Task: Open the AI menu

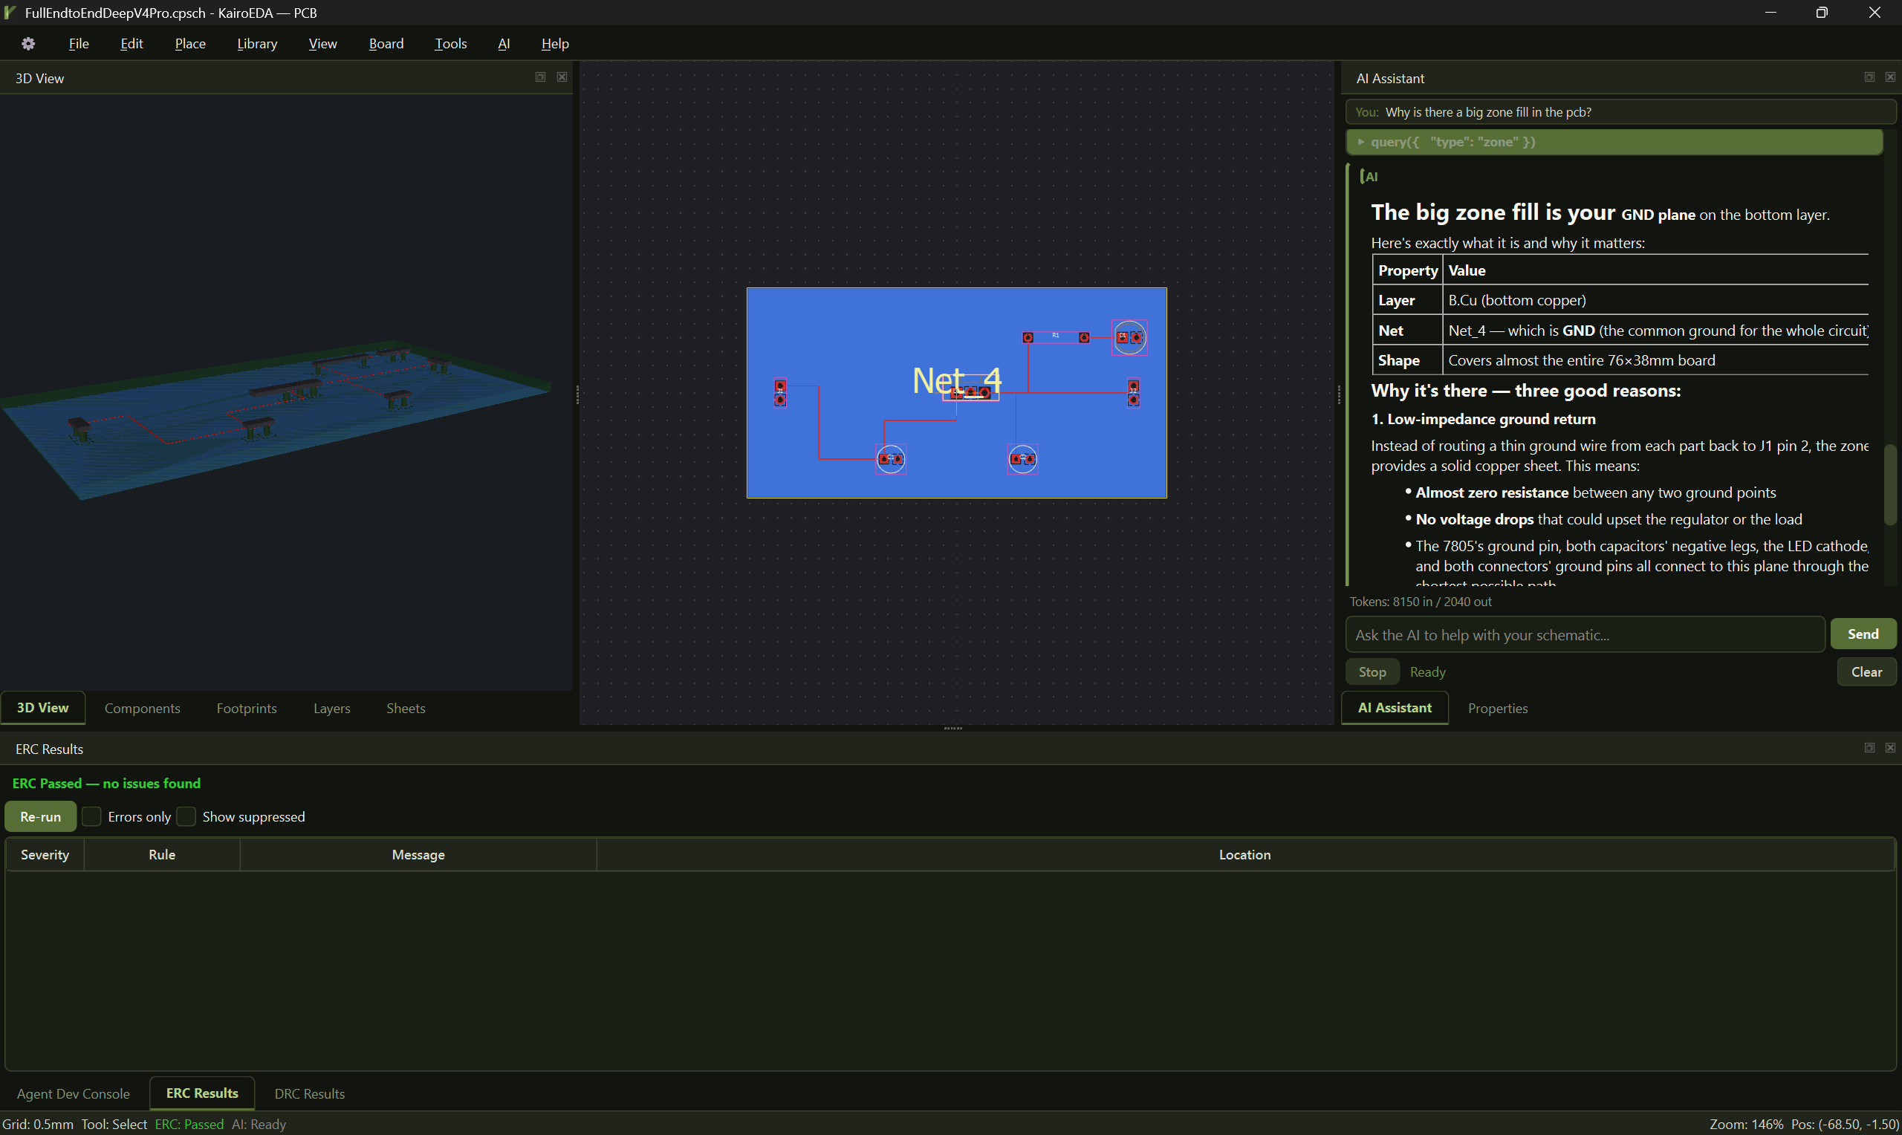Action: tap(503, 44)
